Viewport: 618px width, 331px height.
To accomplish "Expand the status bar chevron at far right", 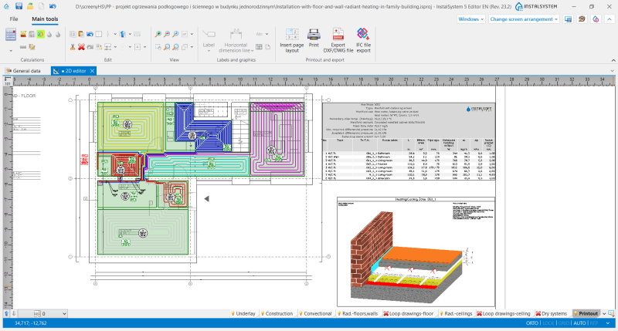I will [608, 323].
